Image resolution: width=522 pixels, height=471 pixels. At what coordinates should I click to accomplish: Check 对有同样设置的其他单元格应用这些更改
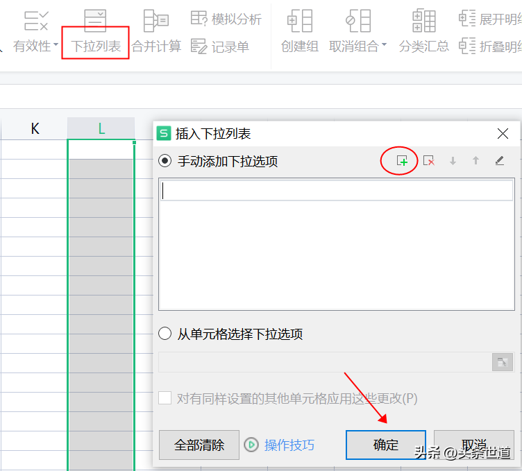(x=165, y=398)
